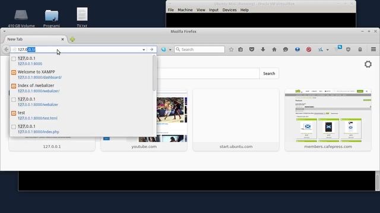Screen dimensions: 380x213
Task: Click the 127.0.0.1 tile label
Action: click(52, 147)
